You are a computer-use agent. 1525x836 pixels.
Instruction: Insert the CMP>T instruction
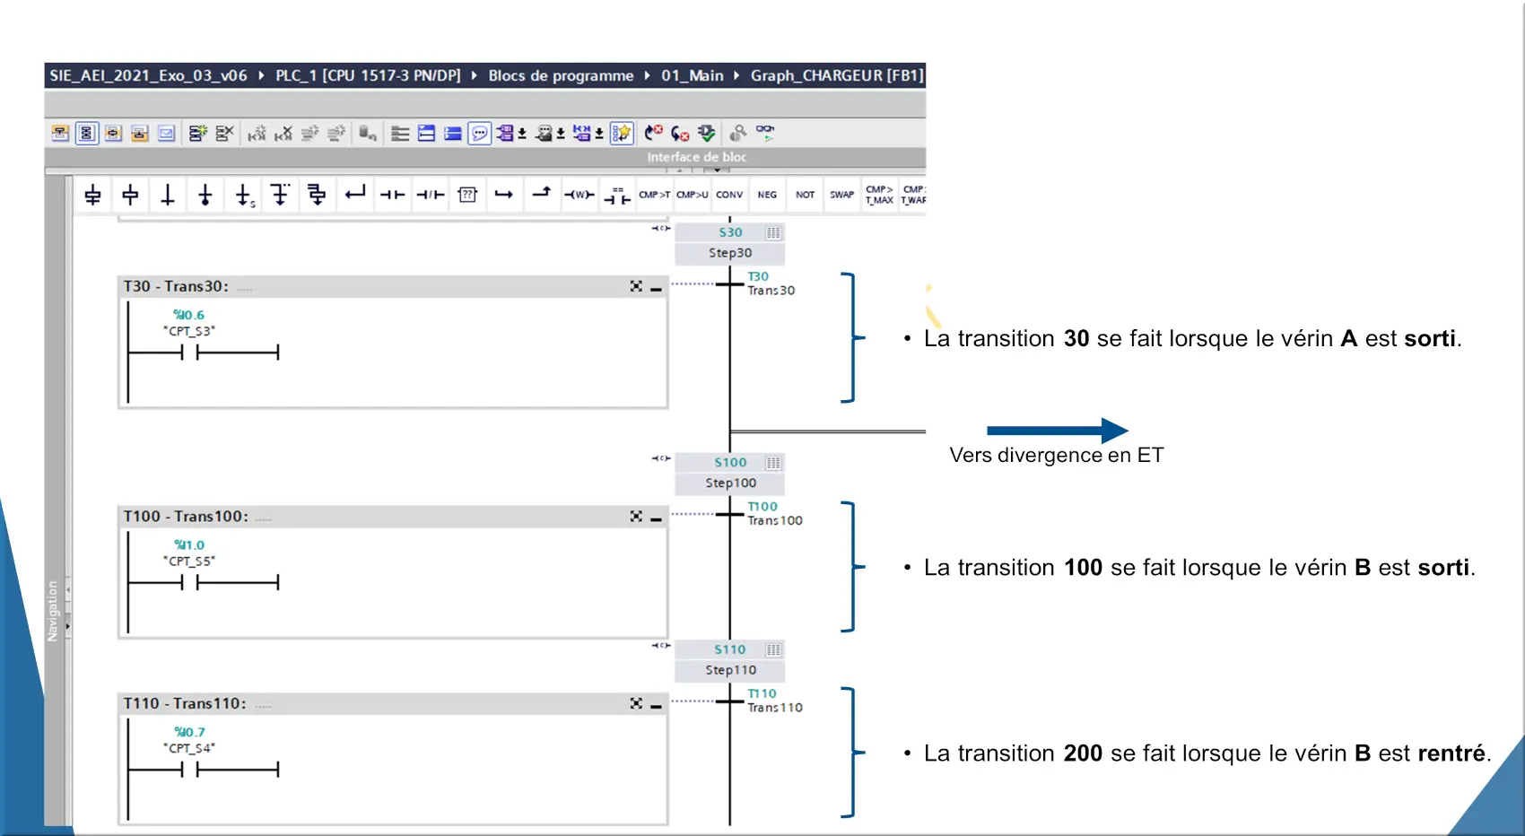coord(654,195)
